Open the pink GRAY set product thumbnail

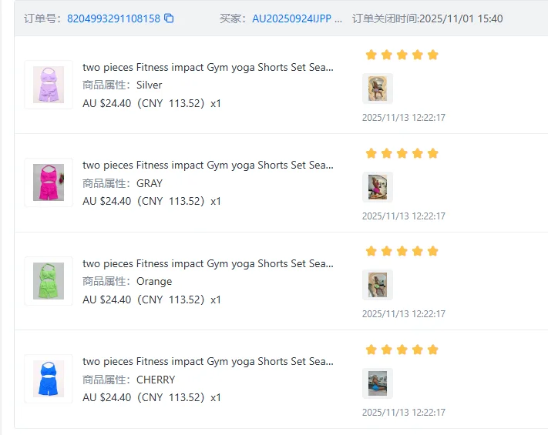point(49,182)
